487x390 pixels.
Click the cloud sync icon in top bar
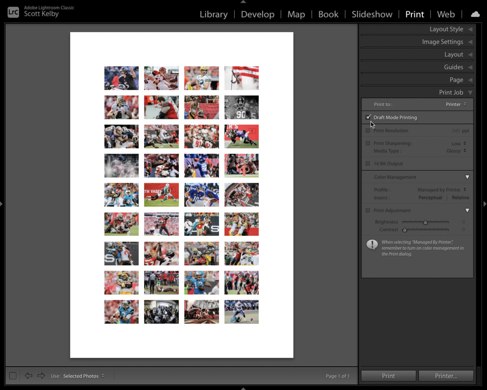click(x=475, y=14)
